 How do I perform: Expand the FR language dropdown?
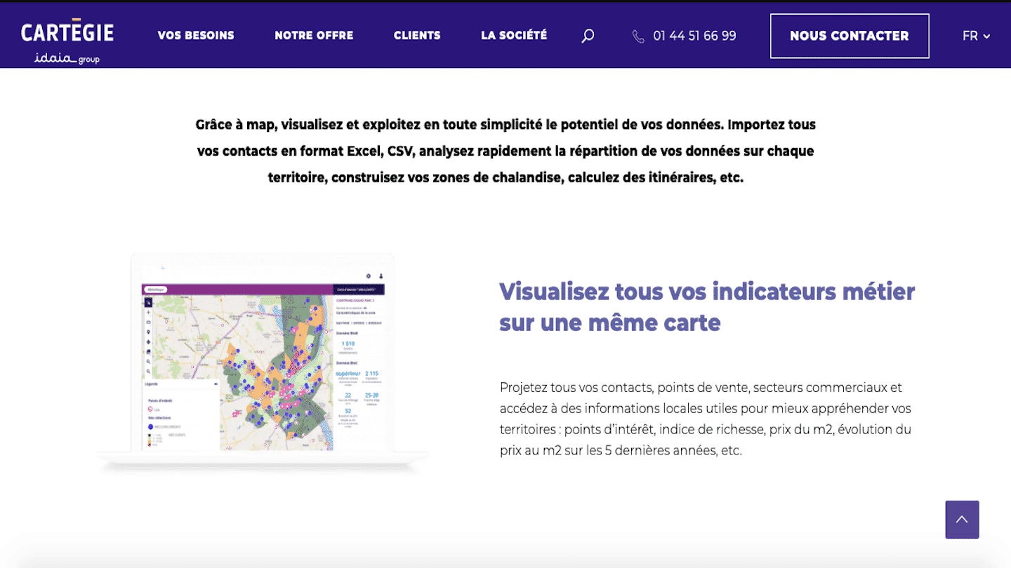click(x=976, y=36)
